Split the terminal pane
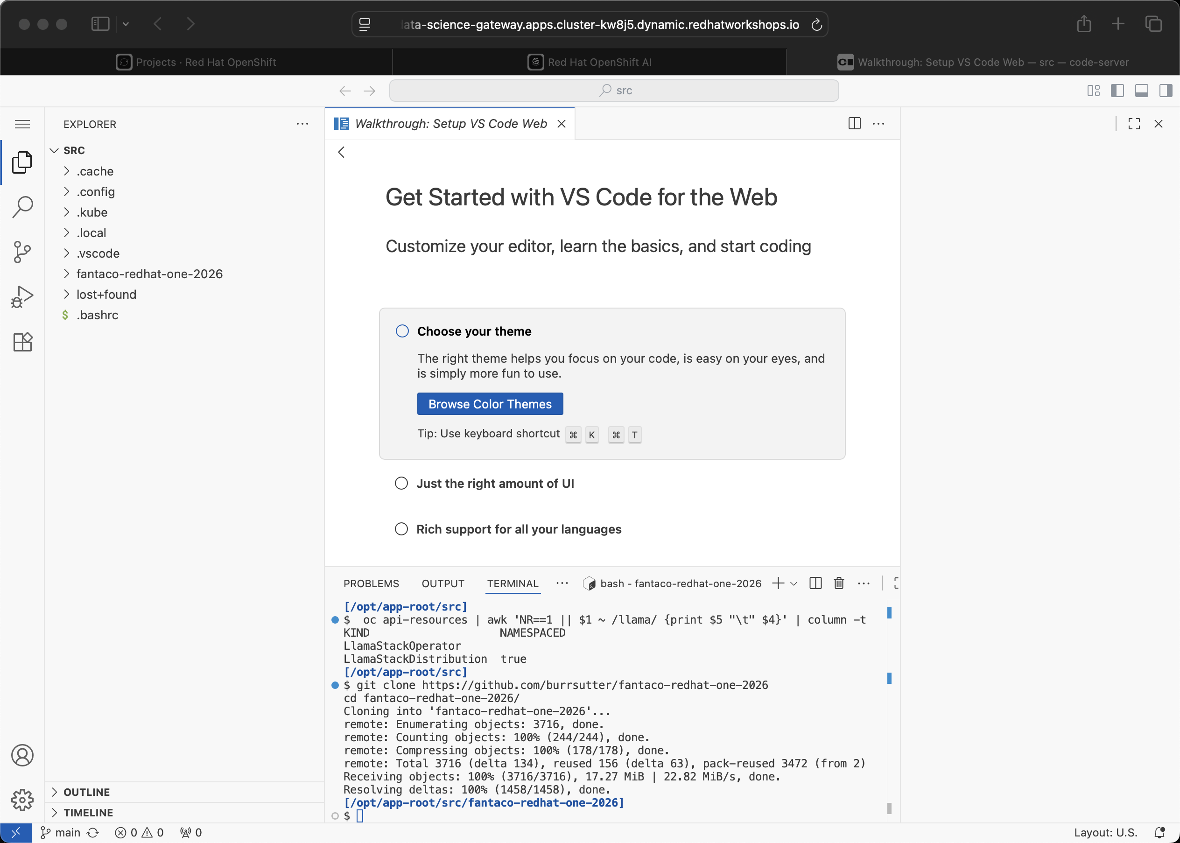 pyautogui.click(x=815, y=583)
